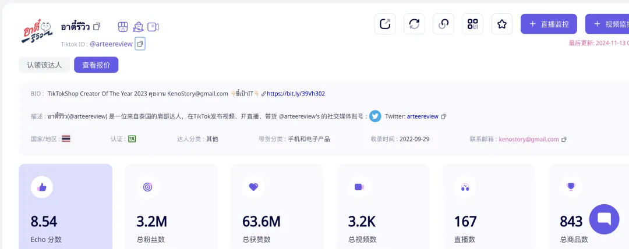Copy profile link with chain icon
Viewport: 629px width, 249px height.
[443, 24]
